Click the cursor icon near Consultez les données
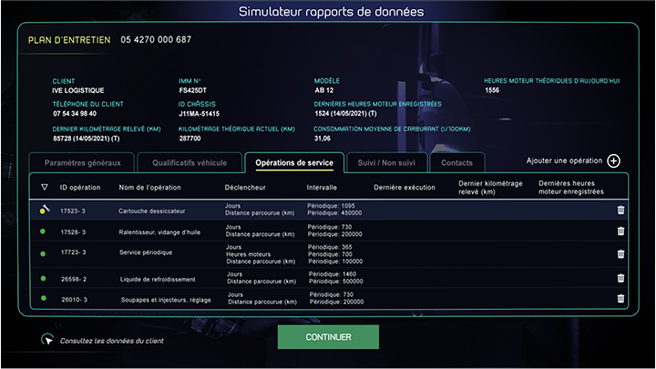Viewport: 656px width, 369px height. [48, 340]
